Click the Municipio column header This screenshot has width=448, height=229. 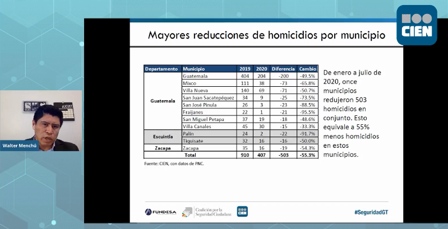209,69
